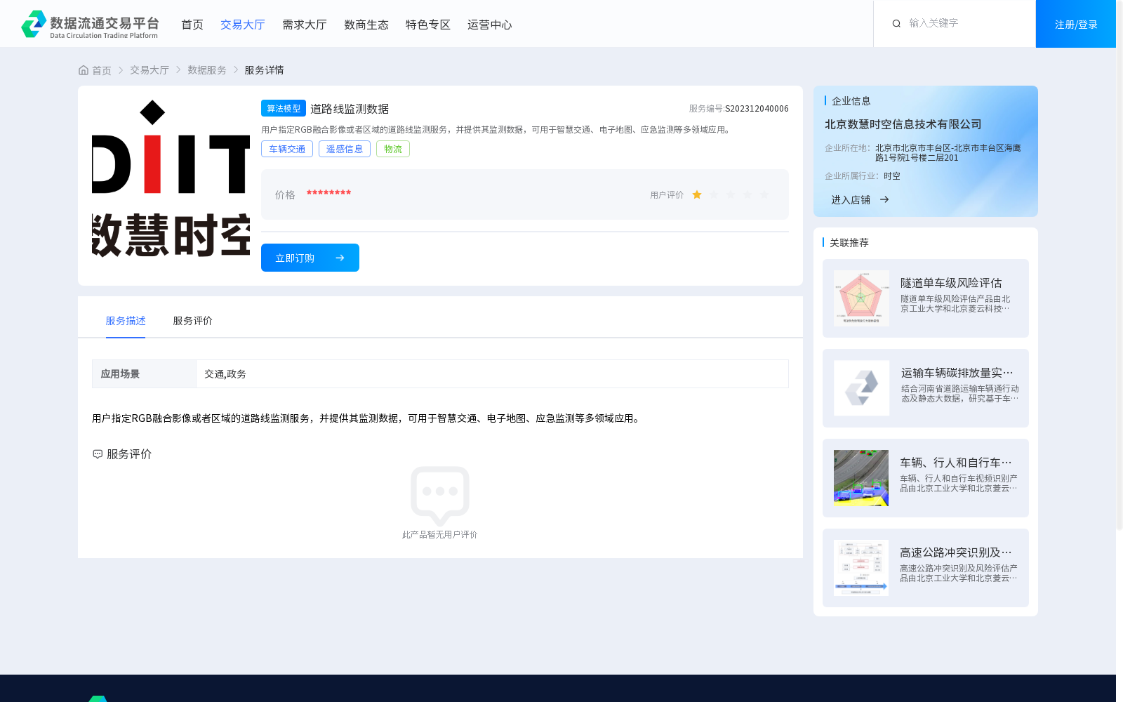The width and height of the screenshot is (1123, 702).
Task: Click 交易大厅 breadcrumb link
Action: tap(149, 70)
